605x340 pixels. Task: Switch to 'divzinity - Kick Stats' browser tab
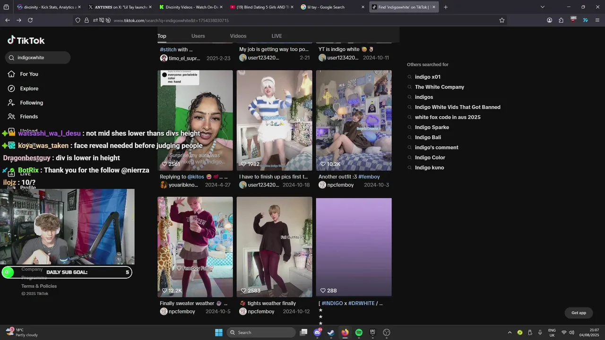[x=48, y=7]
